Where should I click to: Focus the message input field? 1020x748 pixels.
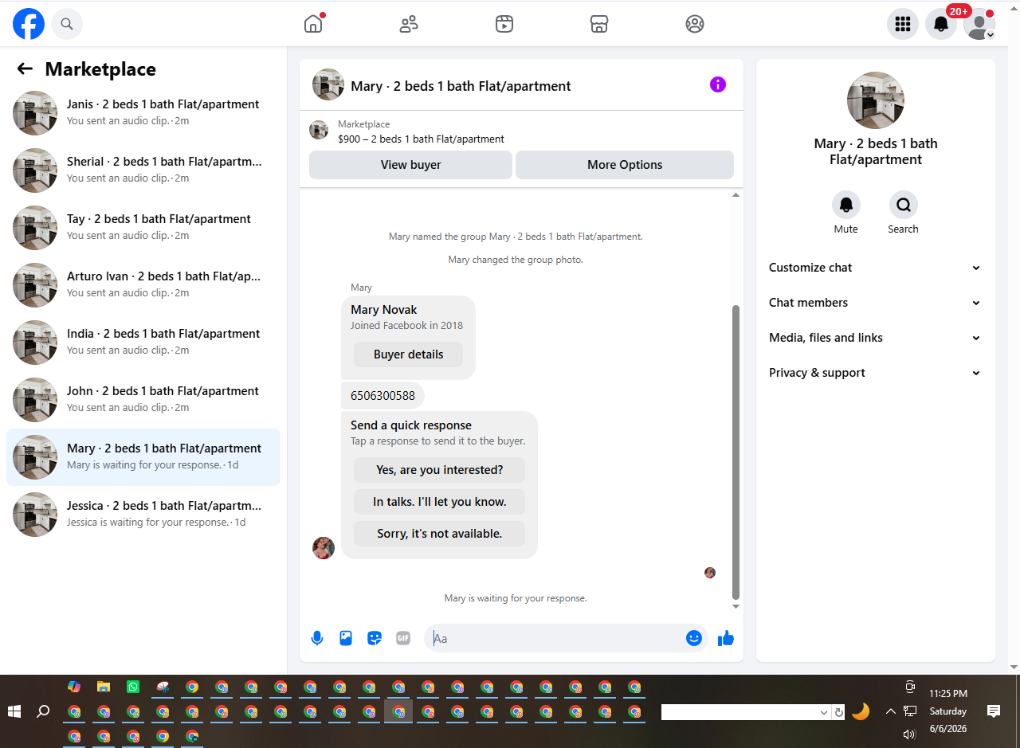click(555, 638)
